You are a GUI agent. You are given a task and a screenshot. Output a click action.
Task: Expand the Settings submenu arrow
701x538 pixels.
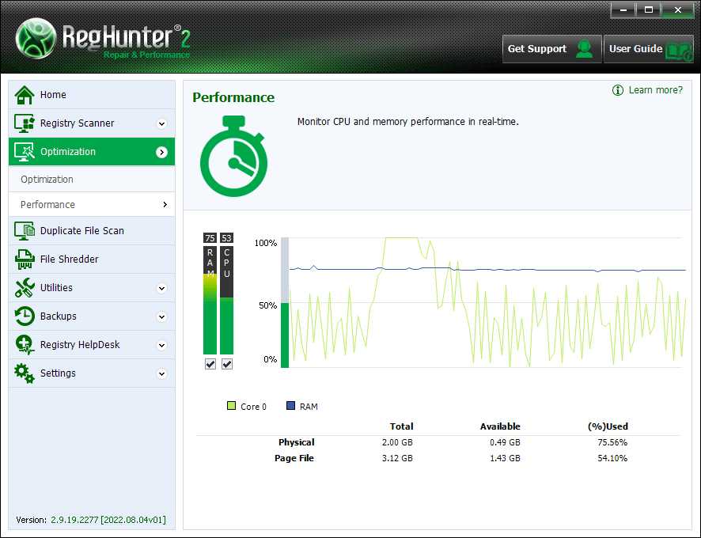pyautogui.click(x=161, y=373)
